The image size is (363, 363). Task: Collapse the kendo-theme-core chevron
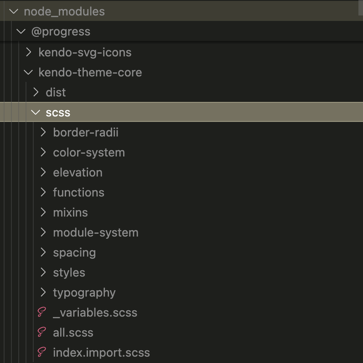coord(28,72)
